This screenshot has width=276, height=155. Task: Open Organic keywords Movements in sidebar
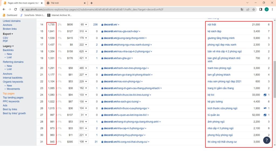pos(13,89)
